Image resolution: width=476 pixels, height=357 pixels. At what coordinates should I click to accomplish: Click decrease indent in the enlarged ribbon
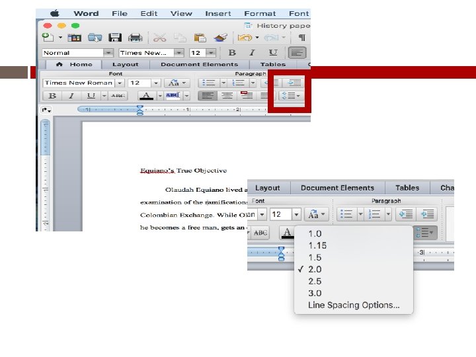coord(406,214)
